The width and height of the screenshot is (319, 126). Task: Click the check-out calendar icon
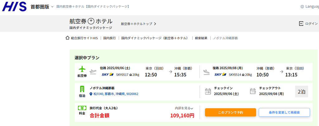click(x=253, y=91)
